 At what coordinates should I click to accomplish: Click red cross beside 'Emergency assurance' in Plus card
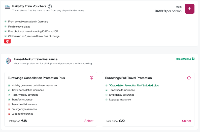click(9, 109)
